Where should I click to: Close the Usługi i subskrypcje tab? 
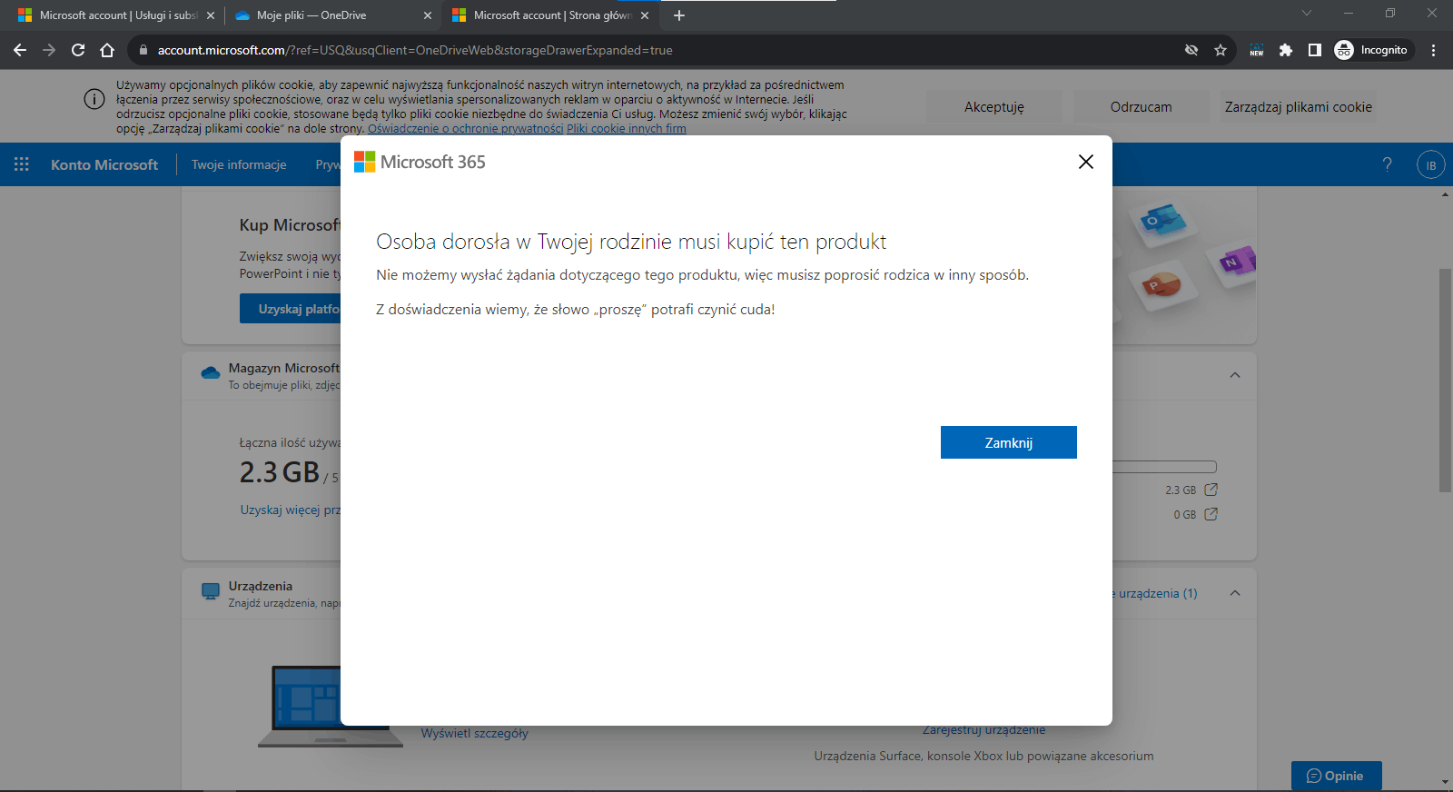[x=211, y=15]
